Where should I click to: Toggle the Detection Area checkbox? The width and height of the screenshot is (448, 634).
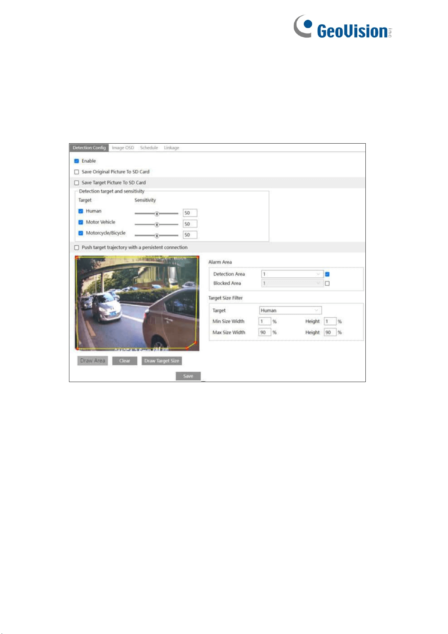click(327, 274)
